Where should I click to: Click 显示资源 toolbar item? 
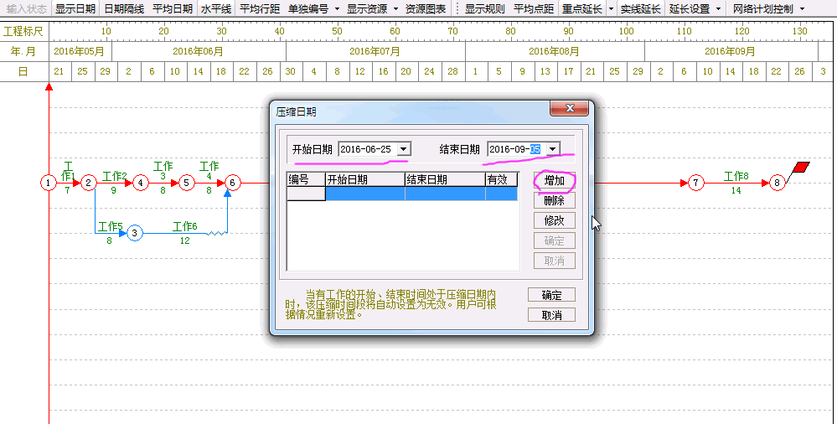click(x=367, y=8)
